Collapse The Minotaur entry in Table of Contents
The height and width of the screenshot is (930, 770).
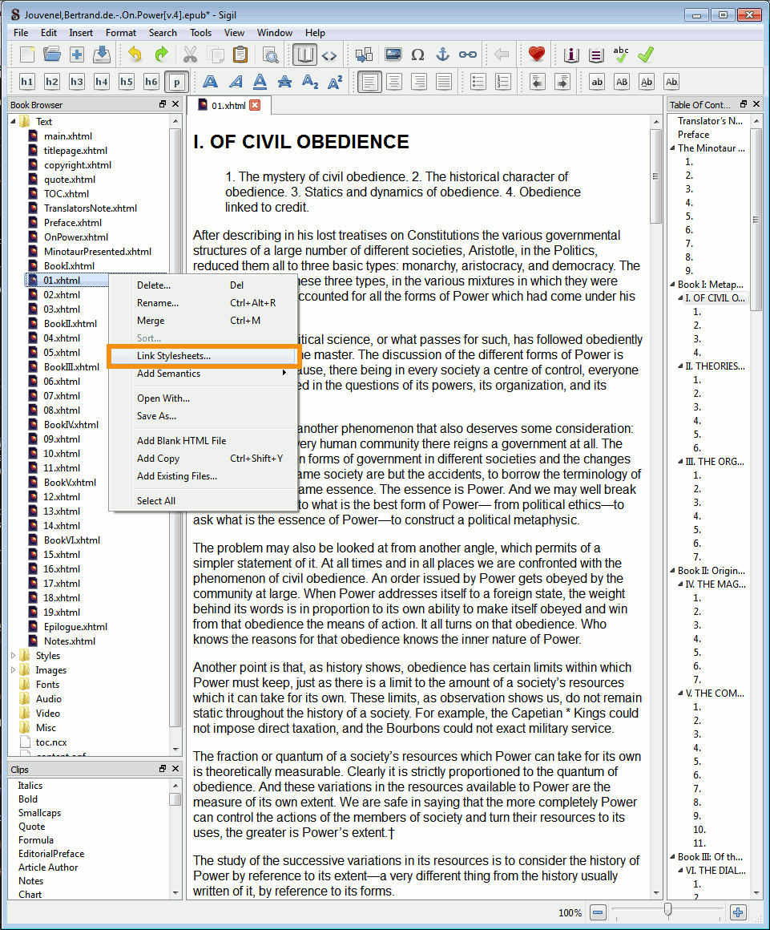tap(673, 148)
